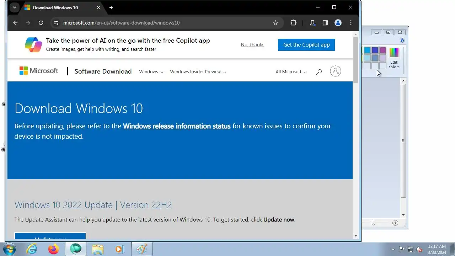Open the browser side panel icon

click(325, 23)
